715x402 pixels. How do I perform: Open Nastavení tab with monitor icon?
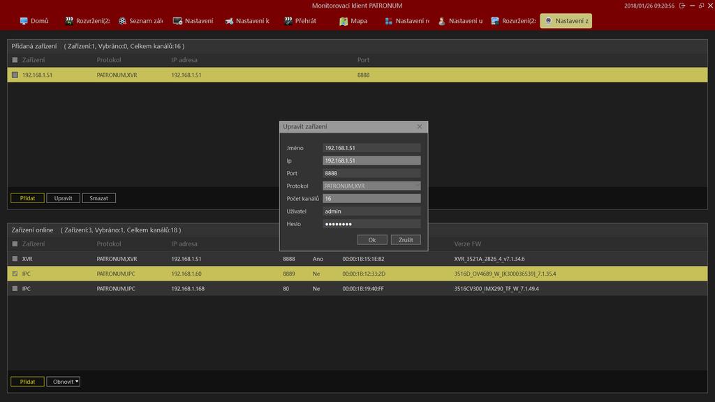[193, 21]
